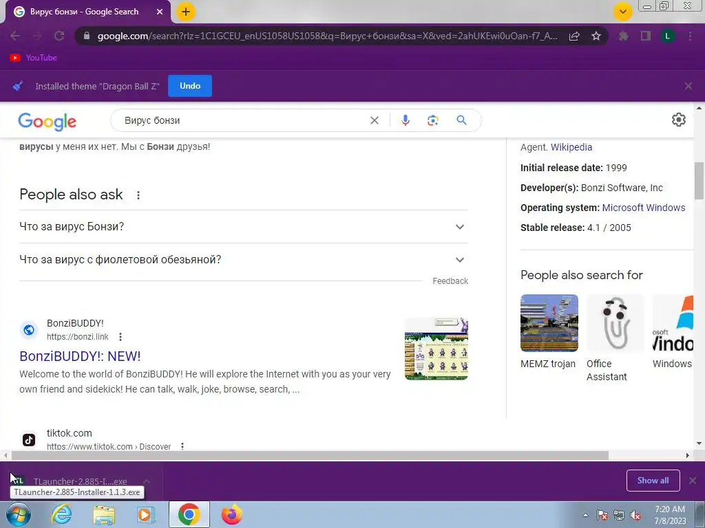Screen dimensions: 705x528
Task: Expand question about фиолетовой обезьяной
Action: pos(244,259)
